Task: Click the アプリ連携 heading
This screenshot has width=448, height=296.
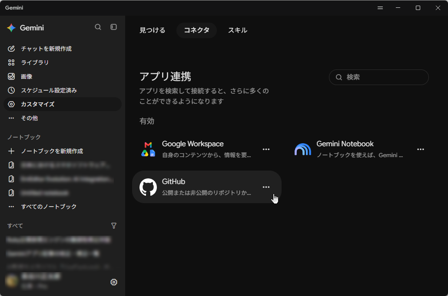Action: coord(165,76)
